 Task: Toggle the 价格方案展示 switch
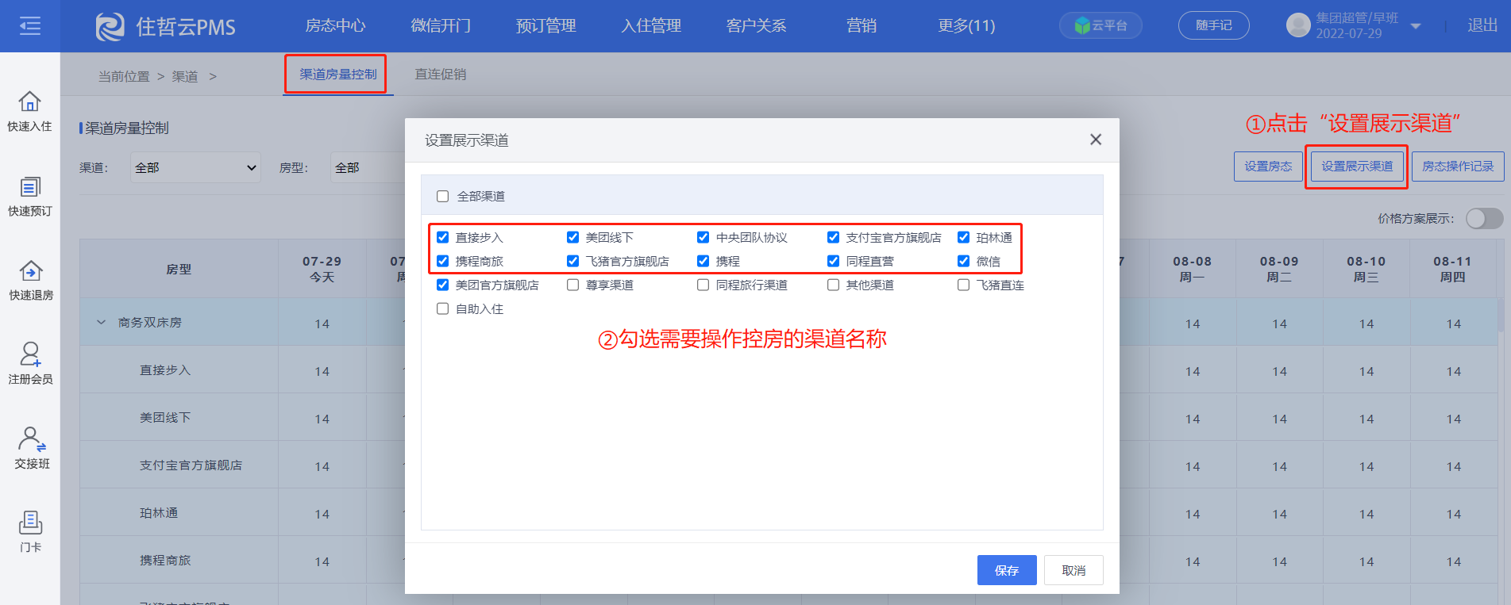coord(1484,218)
